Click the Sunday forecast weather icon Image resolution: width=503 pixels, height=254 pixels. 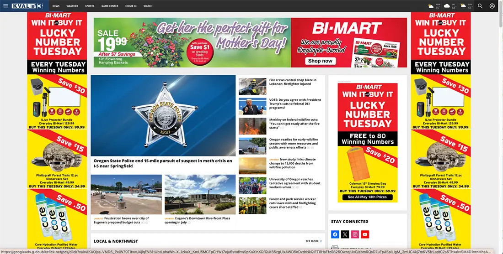coord(463,6)
